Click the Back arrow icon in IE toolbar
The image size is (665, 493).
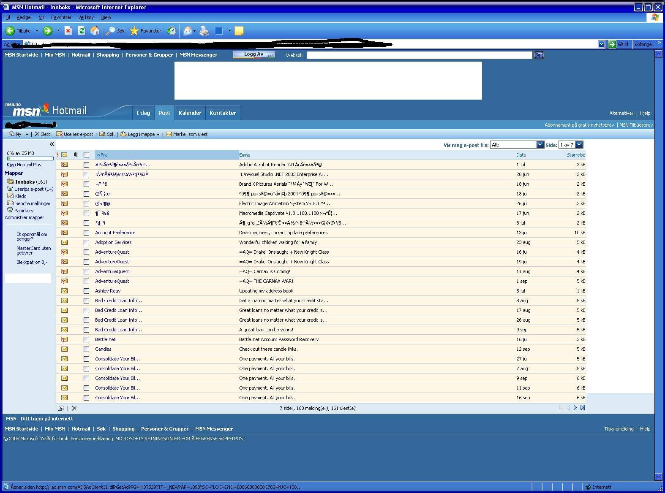point(10,31)
